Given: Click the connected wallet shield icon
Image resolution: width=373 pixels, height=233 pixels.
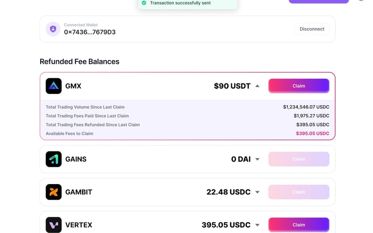Looking at the screenshot, I should [x=53, y=29].
